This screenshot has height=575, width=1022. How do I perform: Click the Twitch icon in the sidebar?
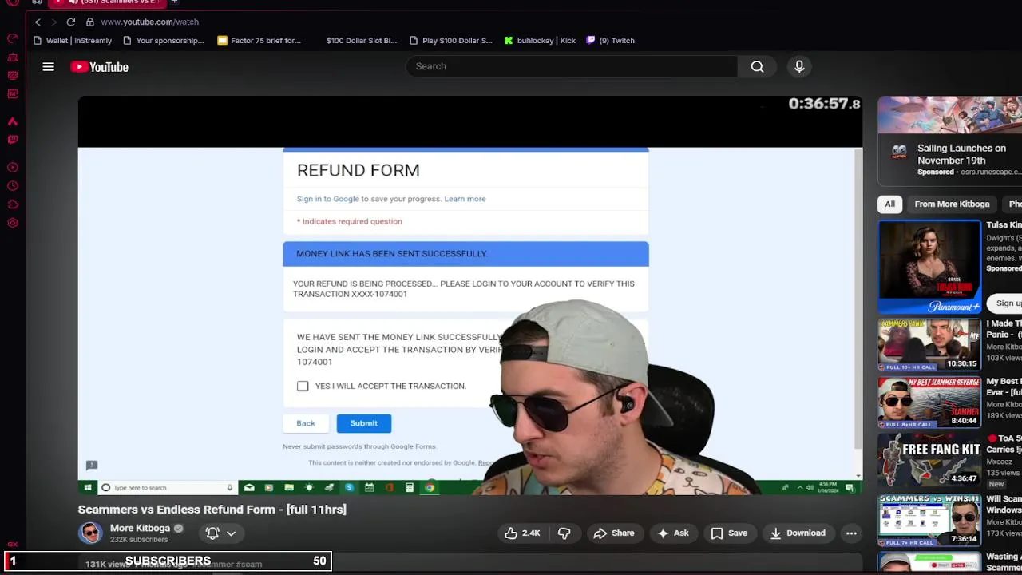pyautogui.click(x=13, y=140)
